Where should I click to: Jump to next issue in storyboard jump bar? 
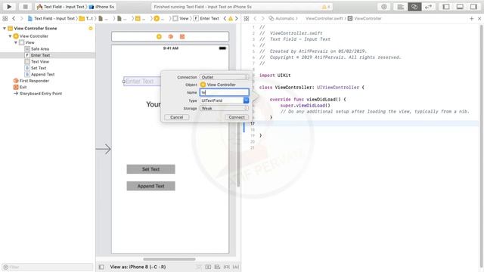coord(237,18)
